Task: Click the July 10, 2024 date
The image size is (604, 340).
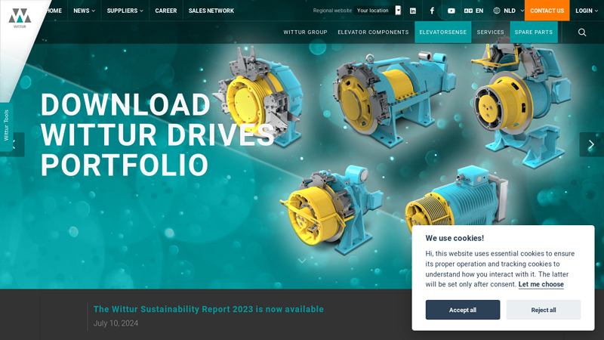Action: click(116, 323)
